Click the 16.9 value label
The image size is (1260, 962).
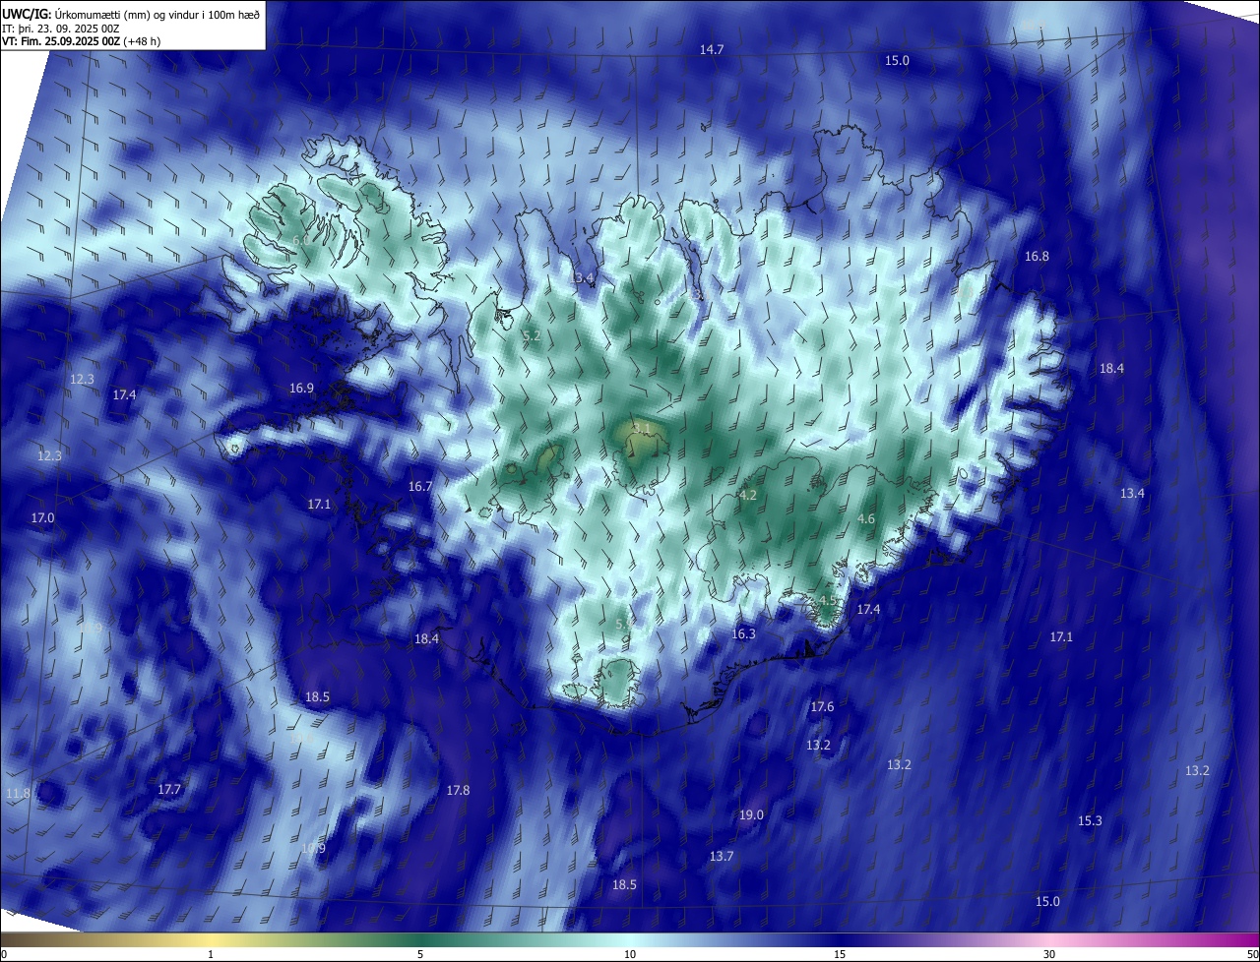coord(301,388)
